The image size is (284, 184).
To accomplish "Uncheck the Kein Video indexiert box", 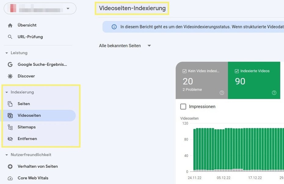I will click(x=184, y=71).
